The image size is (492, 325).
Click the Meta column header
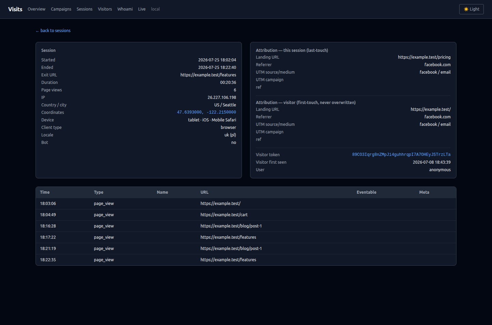pyautogui.click(x=424, y=192)
